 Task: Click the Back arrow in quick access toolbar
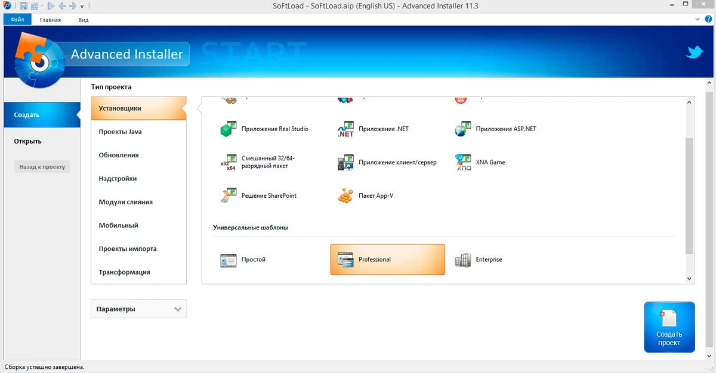pos(62,6)
